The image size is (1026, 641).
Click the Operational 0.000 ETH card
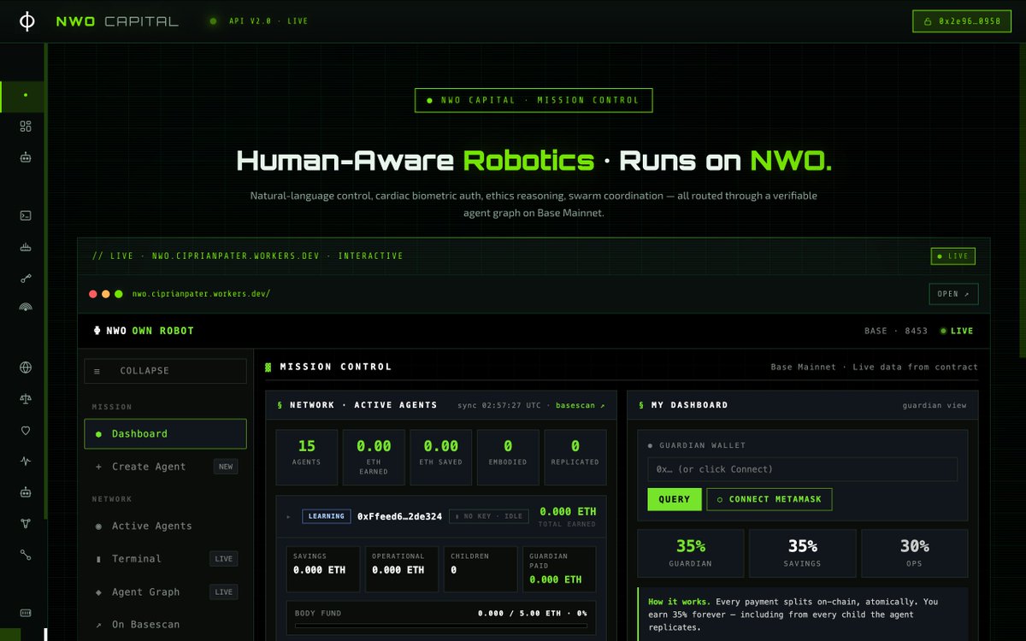coord(402,569)
